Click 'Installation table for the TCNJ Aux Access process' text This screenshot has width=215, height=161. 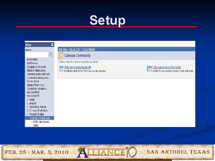tap(85, 71)
